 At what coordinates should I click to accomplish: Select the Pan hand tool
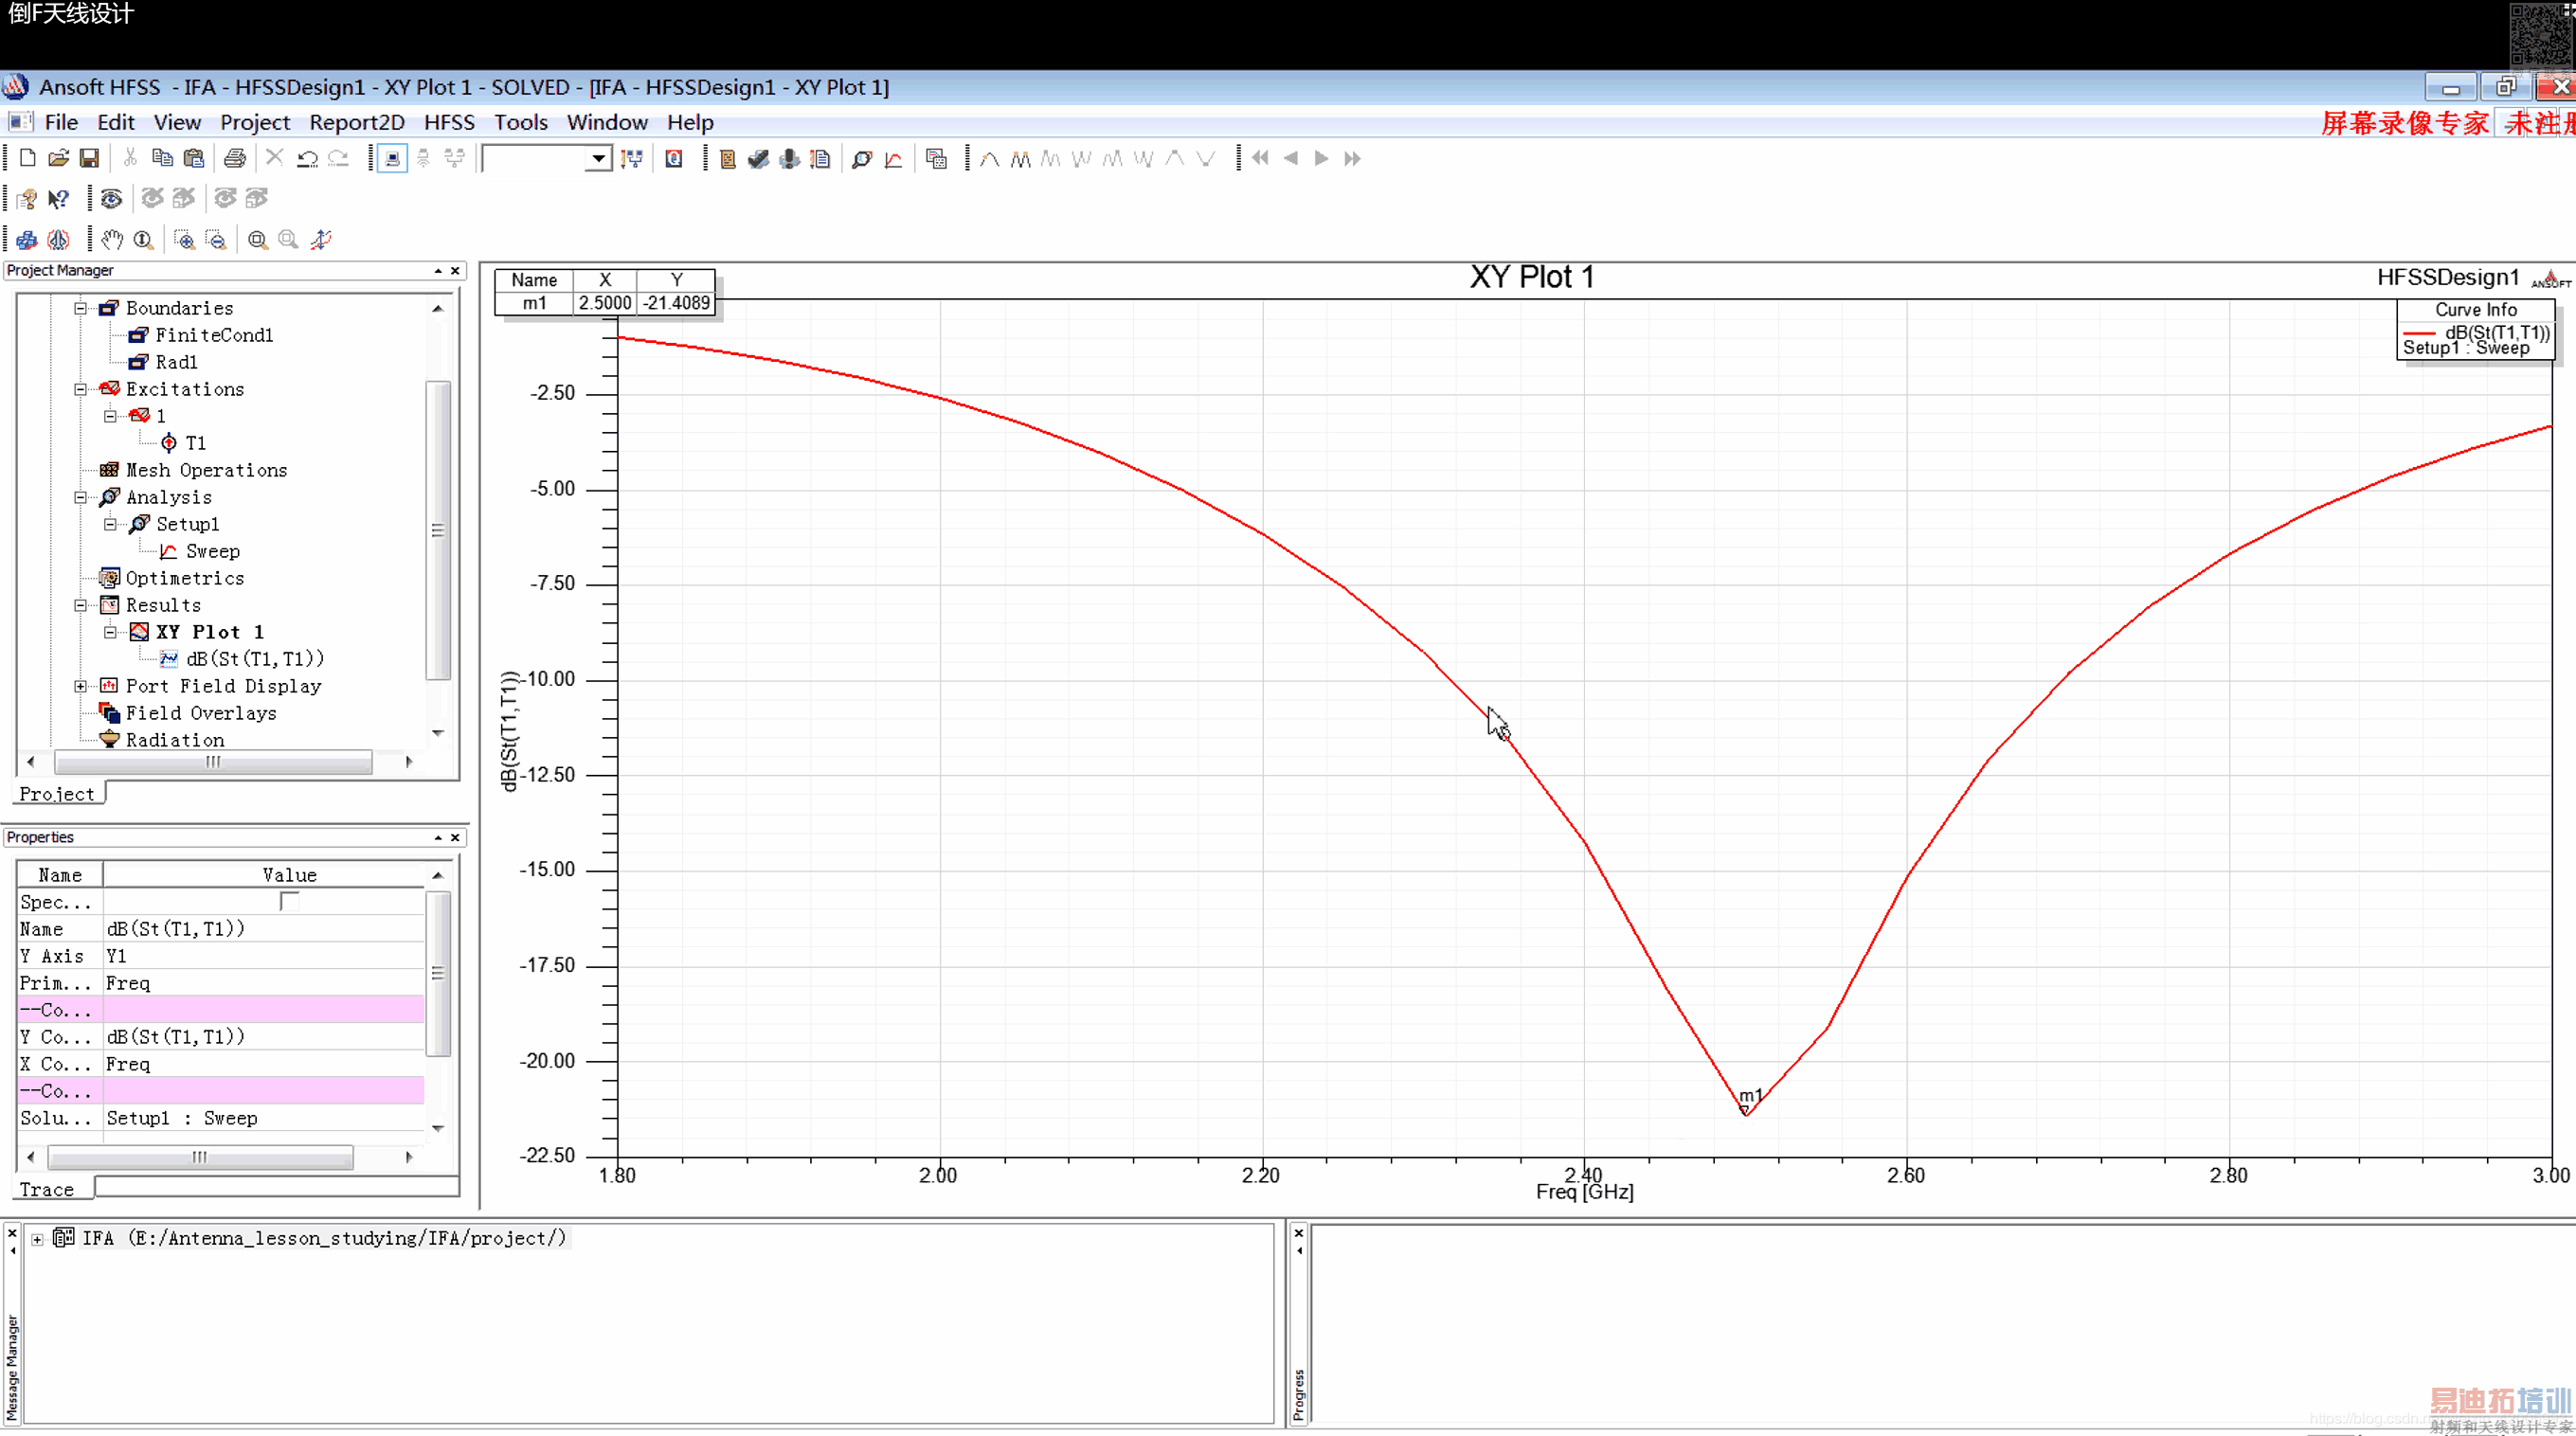click(x=112, y=240)
